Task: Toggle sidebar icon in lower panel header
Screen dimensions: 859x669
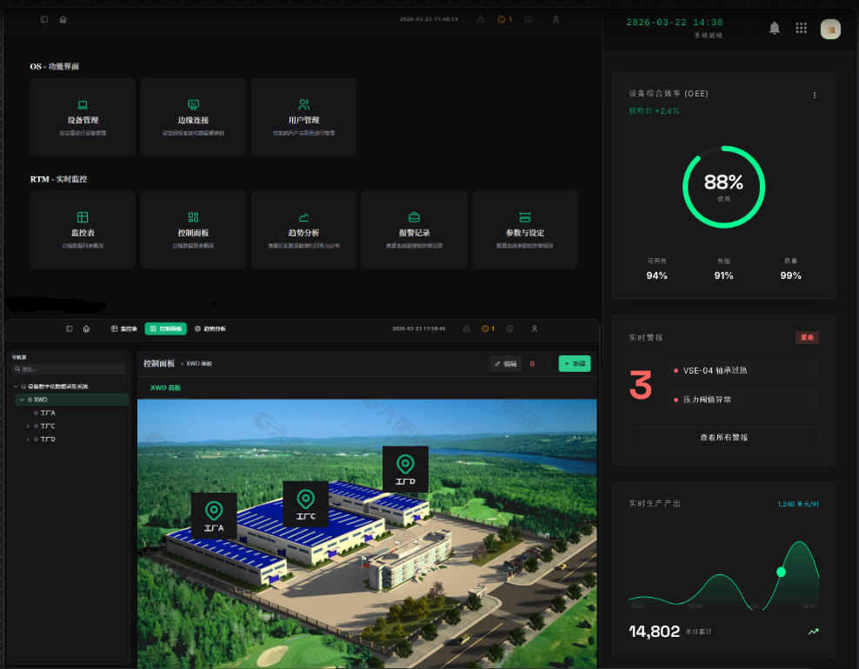Action: pyautogui.click(x=70, y=329)
